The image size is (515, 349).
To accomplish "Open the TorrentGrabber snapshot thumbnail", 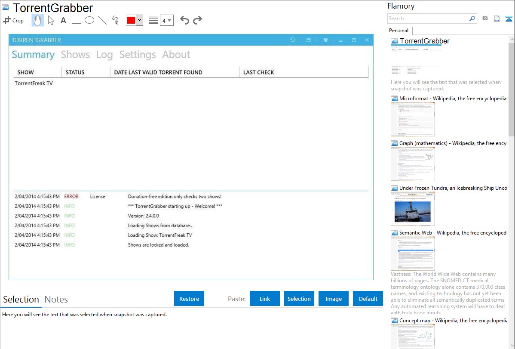I will click(x=416, y=62).
